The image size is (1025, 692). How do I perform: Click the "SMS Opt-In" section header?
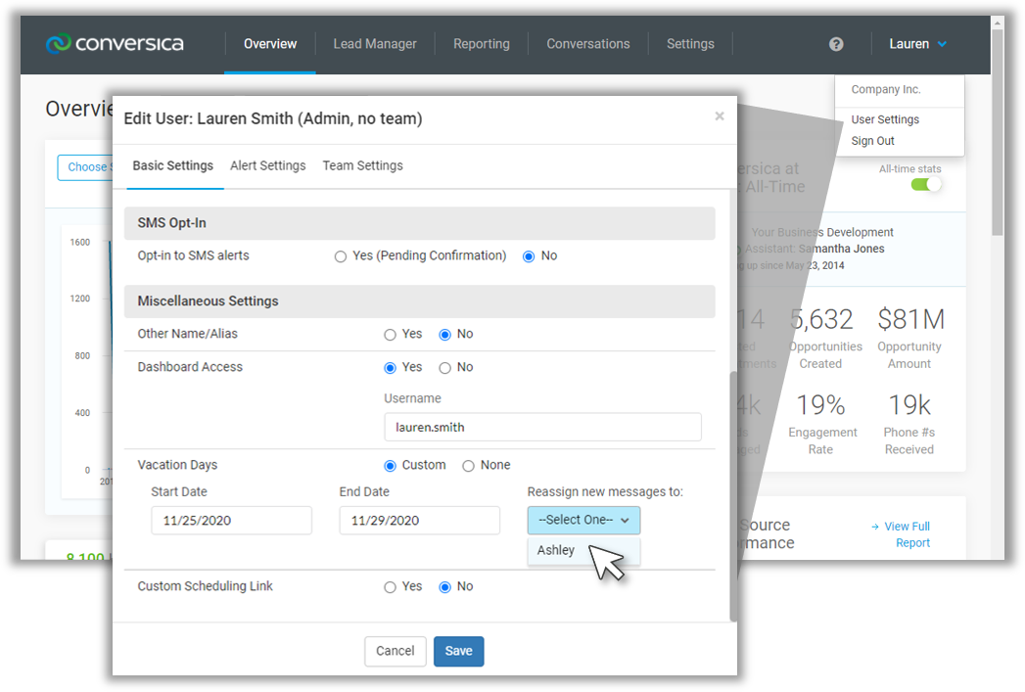click(x=420, y=223)
